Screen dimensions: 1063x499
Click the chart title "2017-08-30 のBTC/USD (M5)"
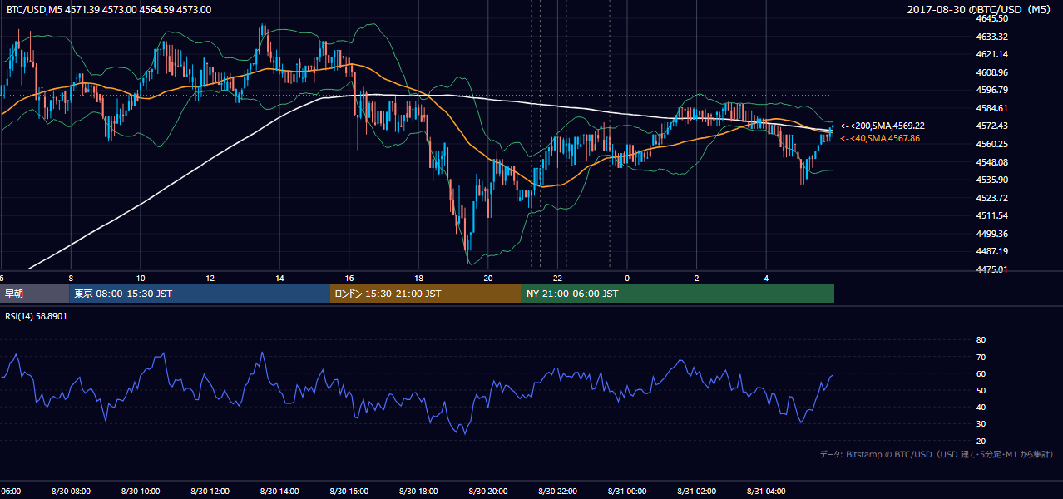click(981, 10)
